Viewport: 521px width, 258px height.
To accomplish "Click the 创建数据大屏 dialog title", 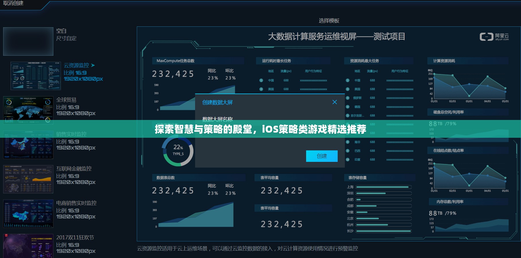I will [x=217, y=102].
